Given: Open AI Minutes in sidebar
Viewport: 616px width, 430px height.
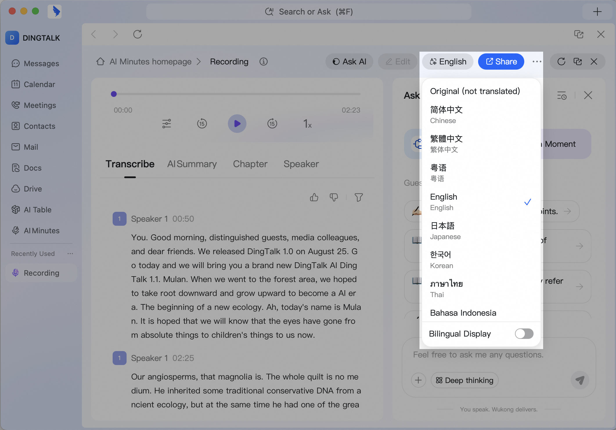Looking at the screenshot, I should (x=41, y=230).
